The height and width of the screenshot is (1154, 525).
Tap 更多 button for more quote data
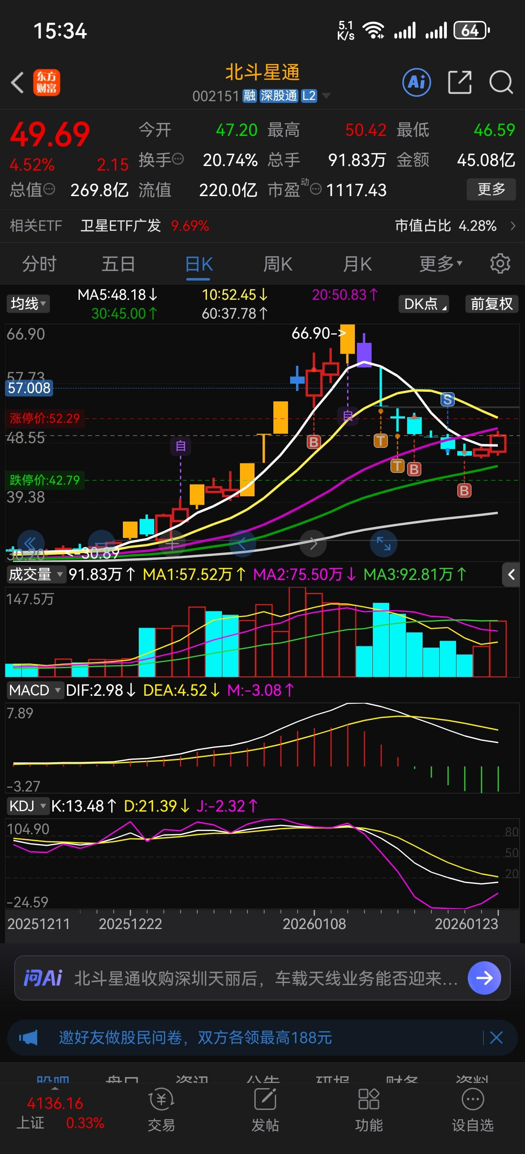[x=491, y=189]
